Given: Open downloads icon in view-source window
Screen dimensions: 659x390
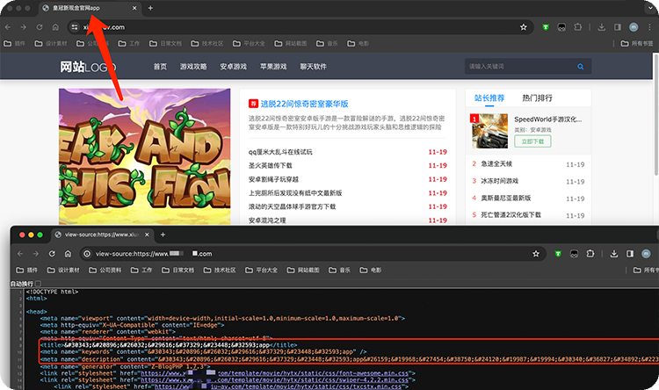Looking at the screenshot, I should click(x=614, y=254).
